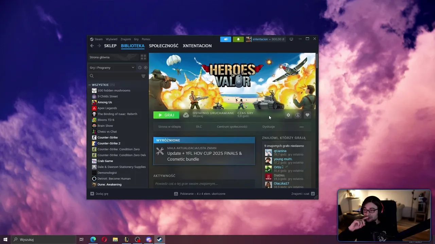Open Strona w sklepie link
Image resolution: width=435 pixels, height=244 pixels.
click(170, 127)
